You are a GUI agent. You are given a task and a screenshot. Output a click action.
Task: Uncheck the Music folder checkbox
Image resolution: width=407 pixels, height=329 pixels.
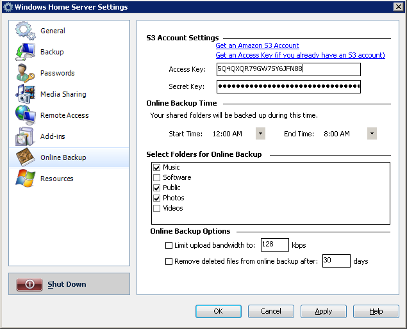[x=156, y=168]
